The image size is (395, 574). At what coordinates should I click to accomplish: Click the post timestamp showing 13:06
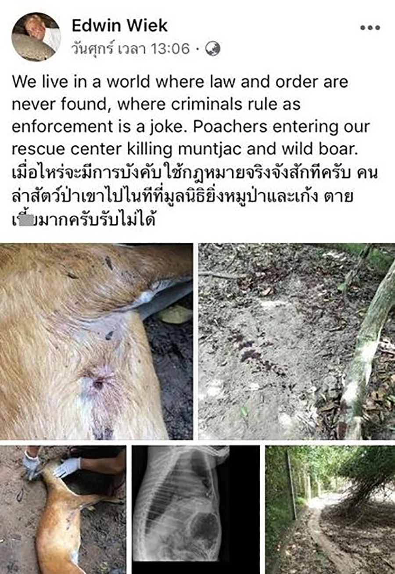point(131,49)
